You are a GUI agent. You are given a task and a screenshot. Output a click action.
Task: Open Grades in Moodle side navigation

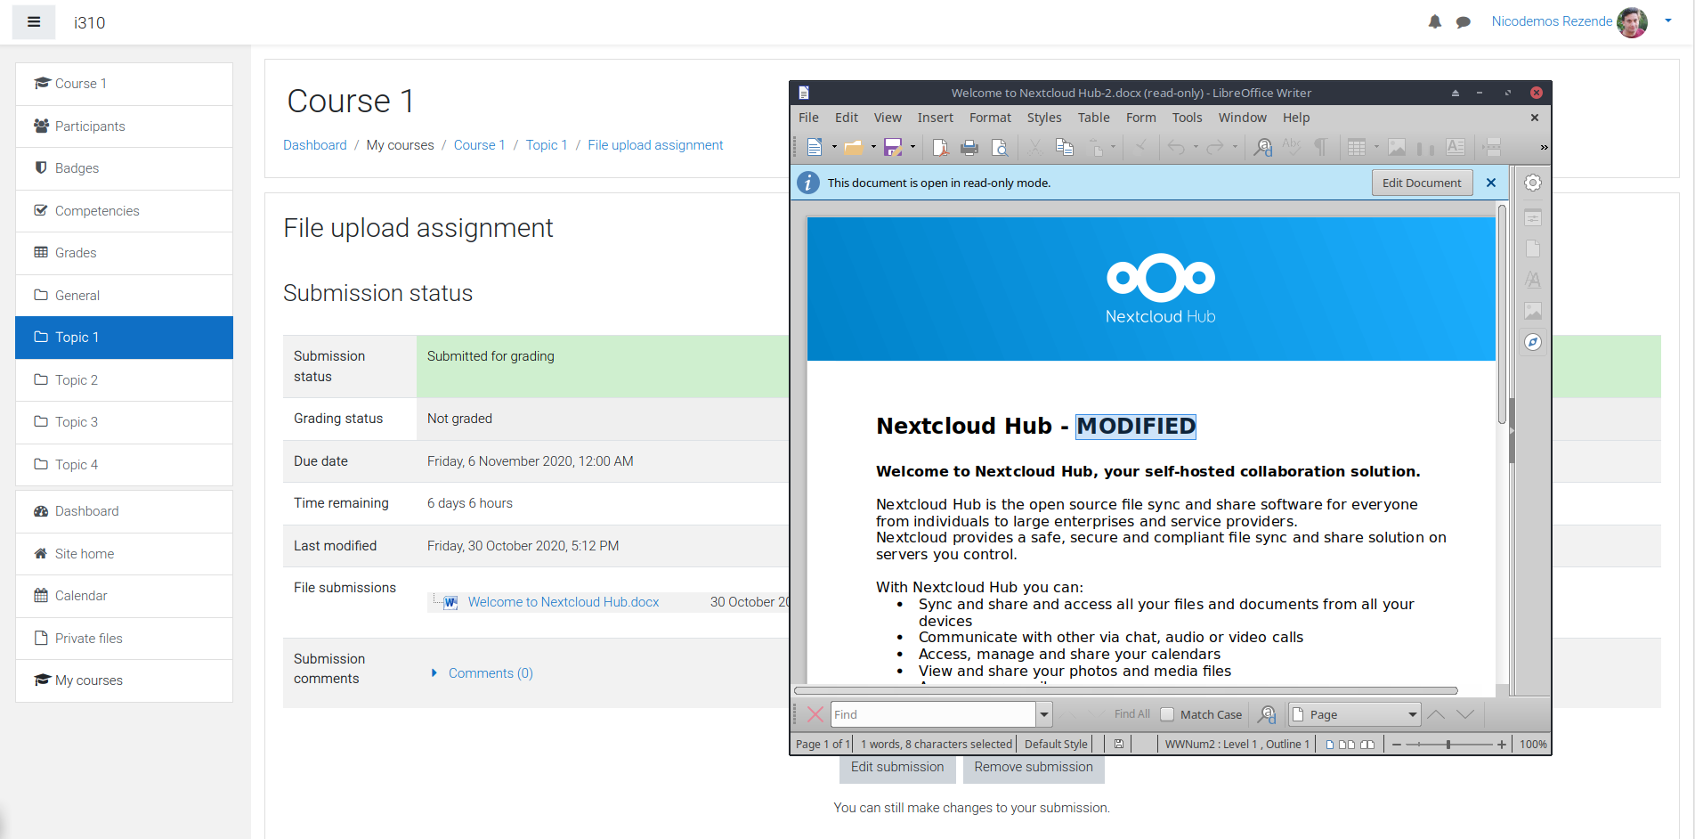[x=124, y=253]
